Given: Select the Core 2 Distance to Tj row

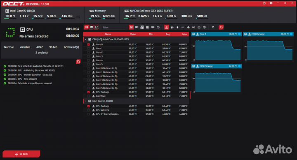Looking at the screenshot, I should pyautogui.click(x=136, y=76).
